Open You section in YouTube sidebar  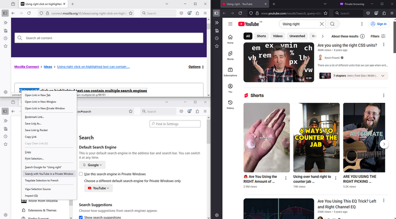coord(230,88)
